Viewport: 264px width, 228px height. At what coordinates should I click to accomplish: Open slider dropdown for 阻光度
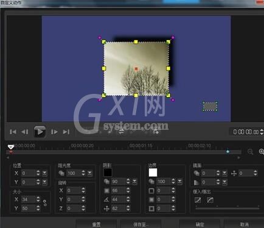[x=89, y=173]
